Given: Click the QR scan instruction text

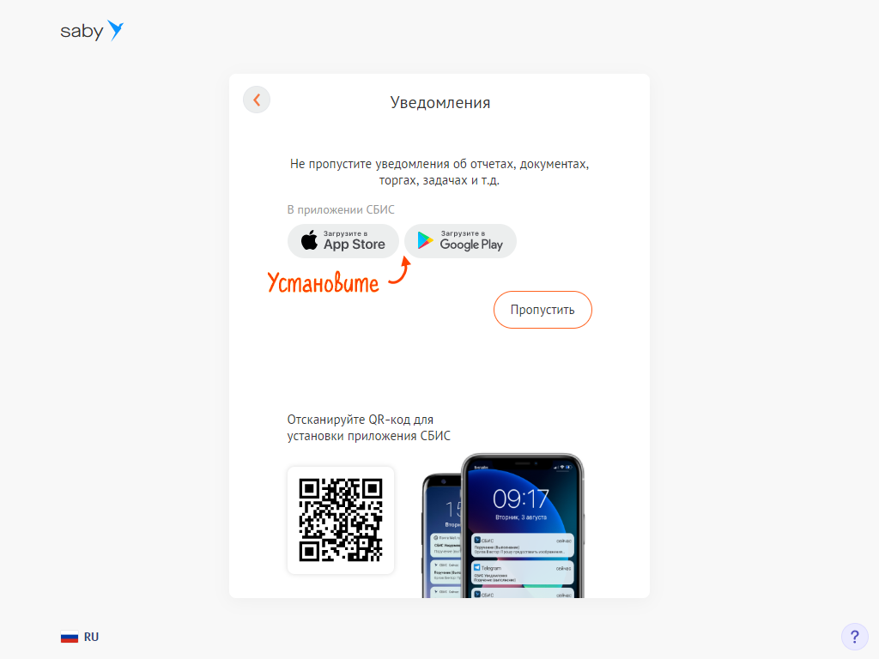Looking at the screenshot, I should (x=369, y=427).
